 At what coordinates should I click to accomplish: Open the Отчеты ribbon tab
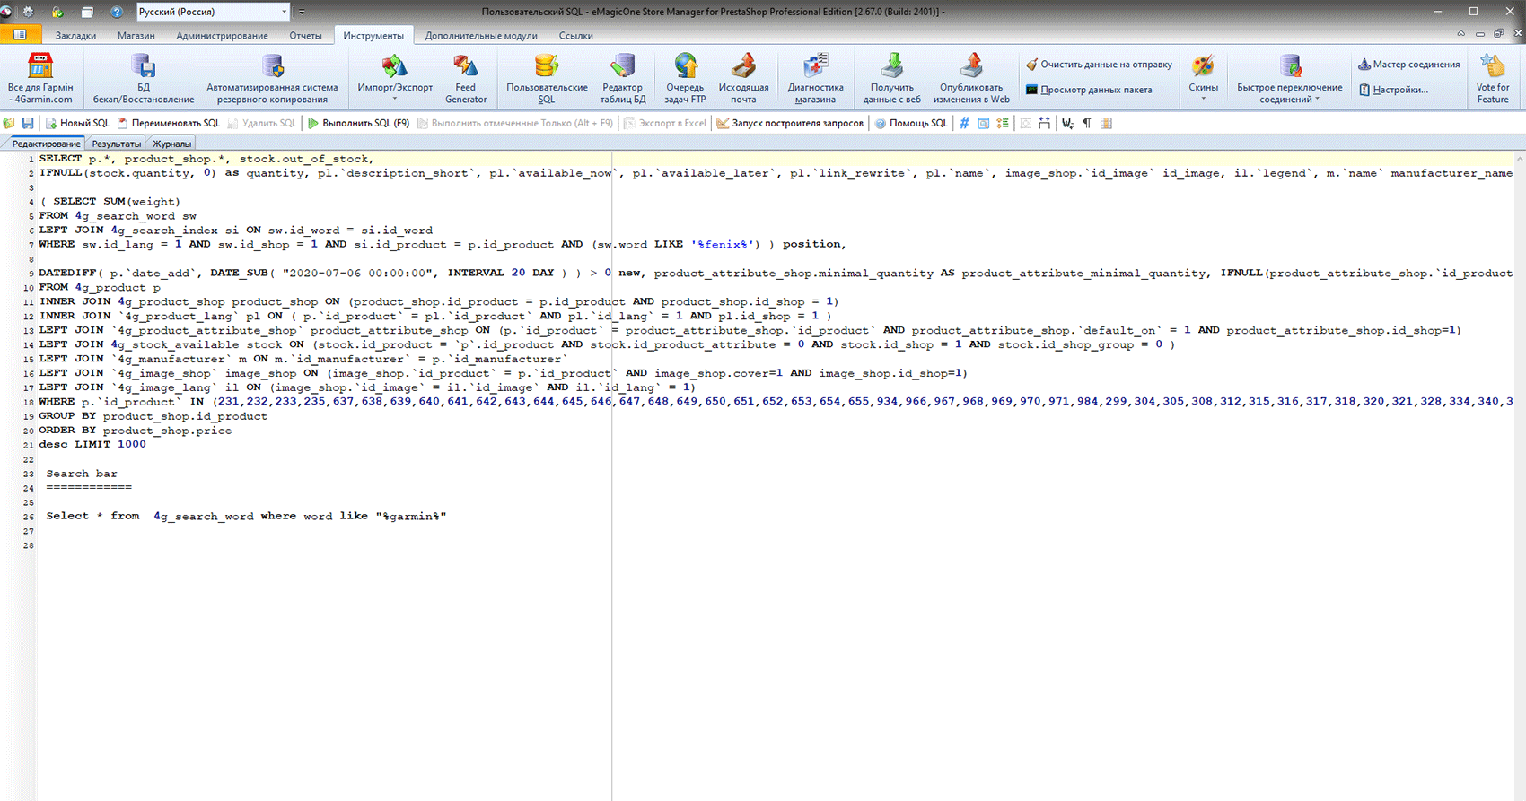tap(305, 36)
